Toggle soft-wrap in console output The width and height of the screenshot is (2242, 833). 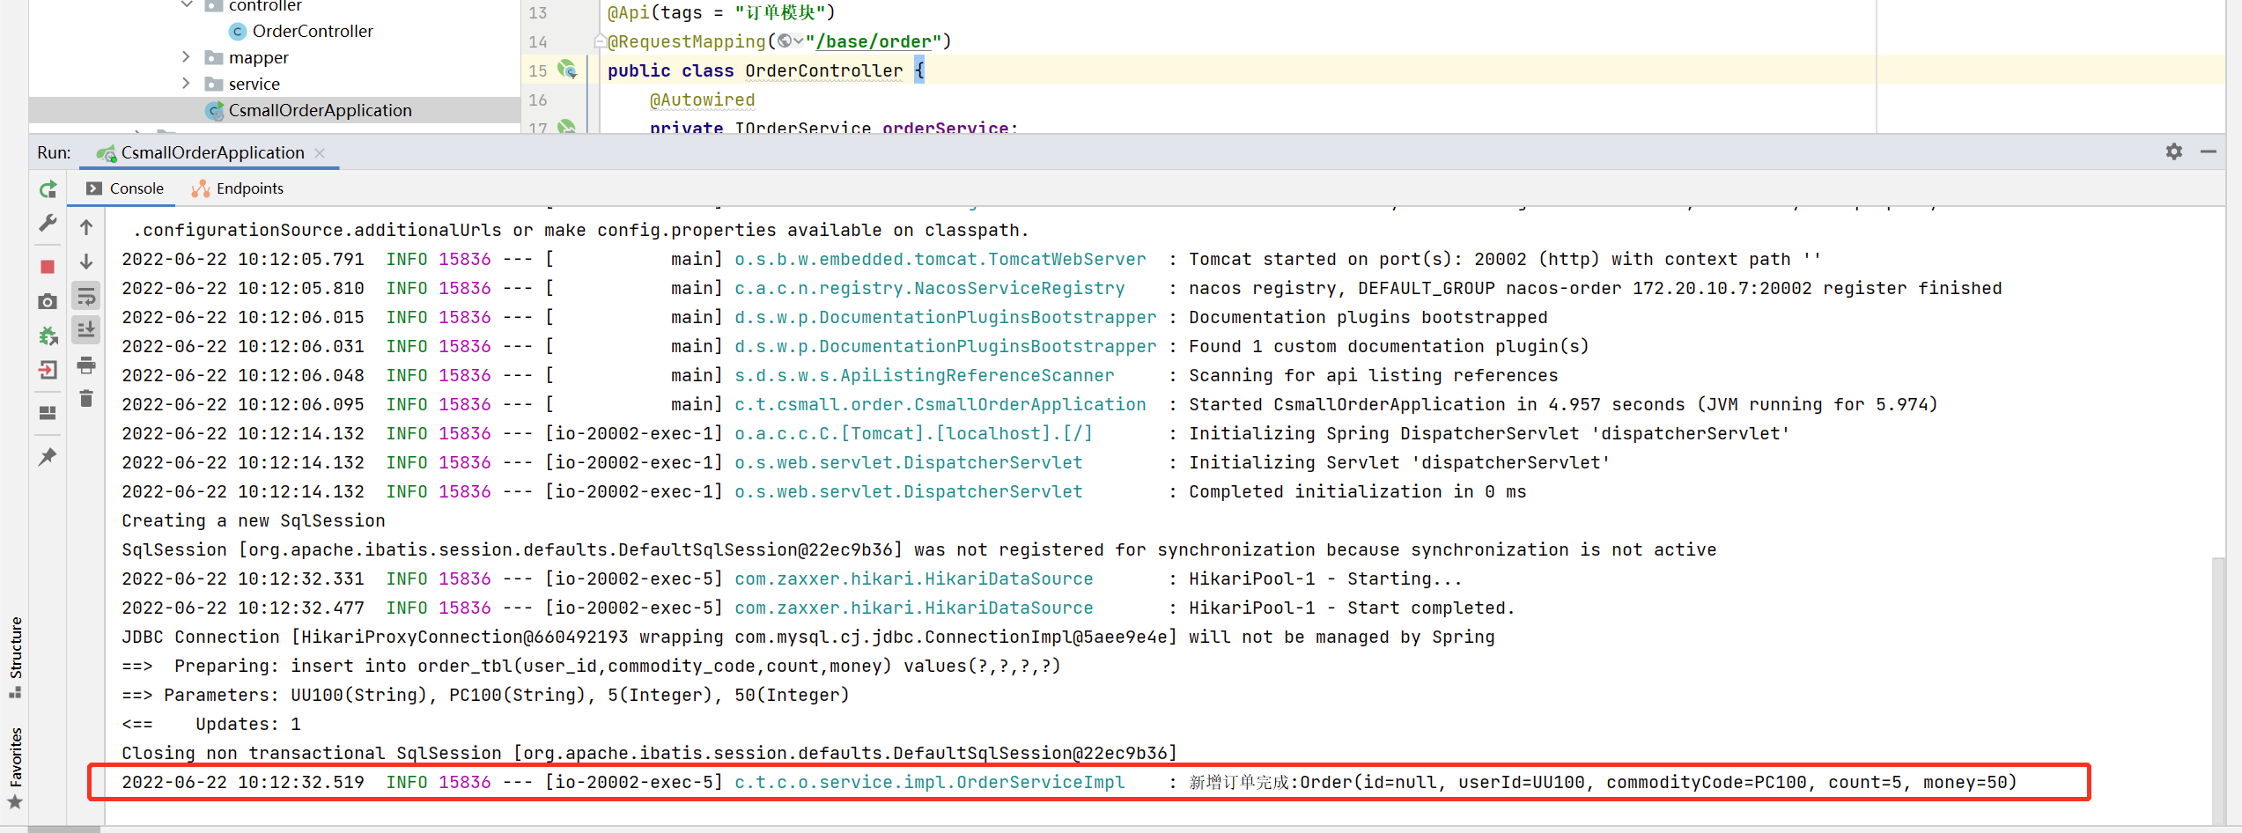pyautogui.click(x=86, y=296)
